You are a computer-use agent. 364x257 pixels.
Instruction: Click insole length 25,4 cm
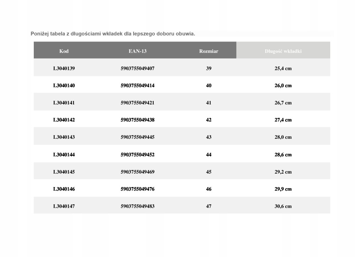point(283,68)
